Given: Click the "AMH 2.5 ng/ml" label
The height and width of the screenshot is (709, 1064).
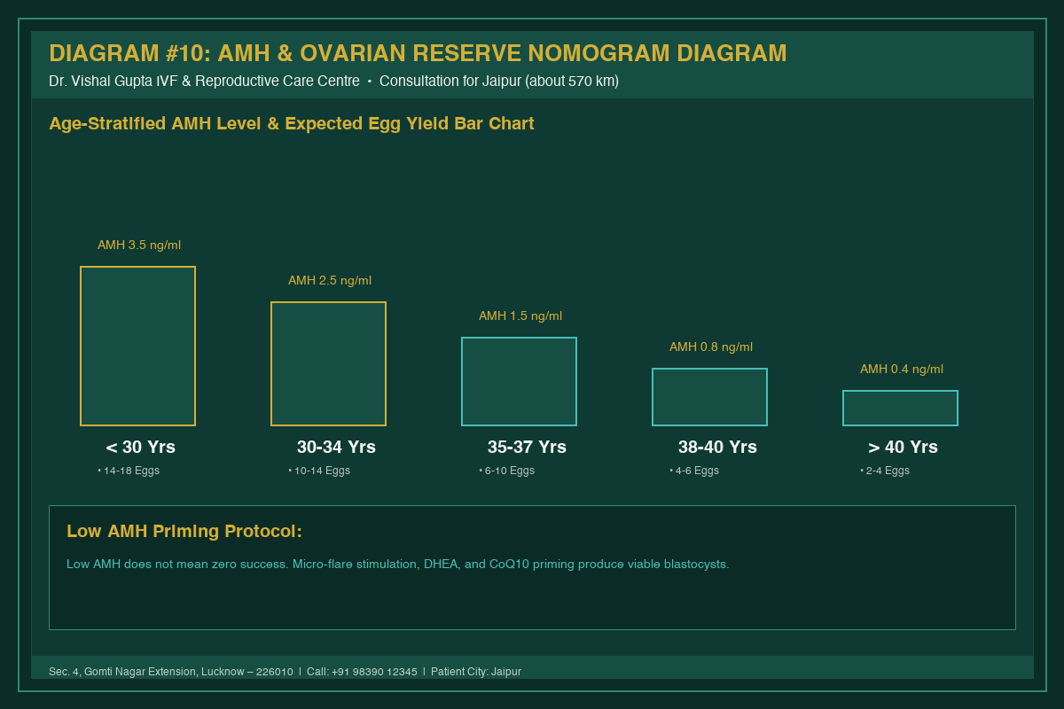Looking at the screenshot, I should pos(330,281).
